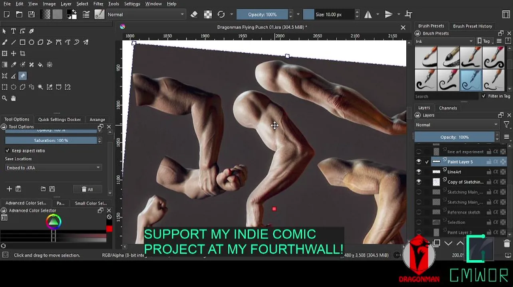Select the Measure tool
513x287 pixels.
click(x=13, y=76)
